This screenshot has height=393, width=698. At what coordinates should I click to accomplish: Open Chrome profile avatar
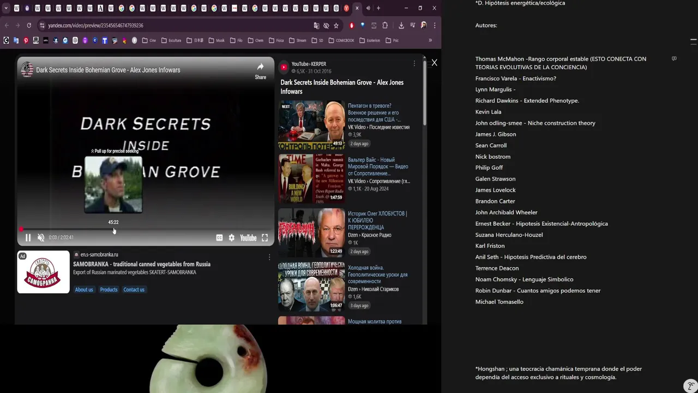click(424, 25)
